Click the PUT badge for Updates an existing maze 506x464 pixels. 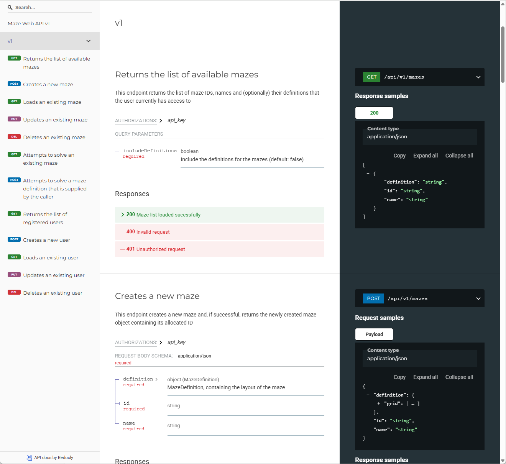(14, 119)
